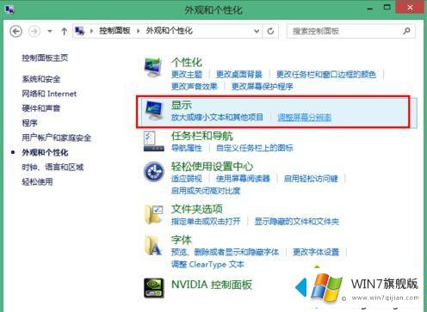The image size is (427, 312).
Task: Click the 个性化 monitor icon
Action: [153, 67]
